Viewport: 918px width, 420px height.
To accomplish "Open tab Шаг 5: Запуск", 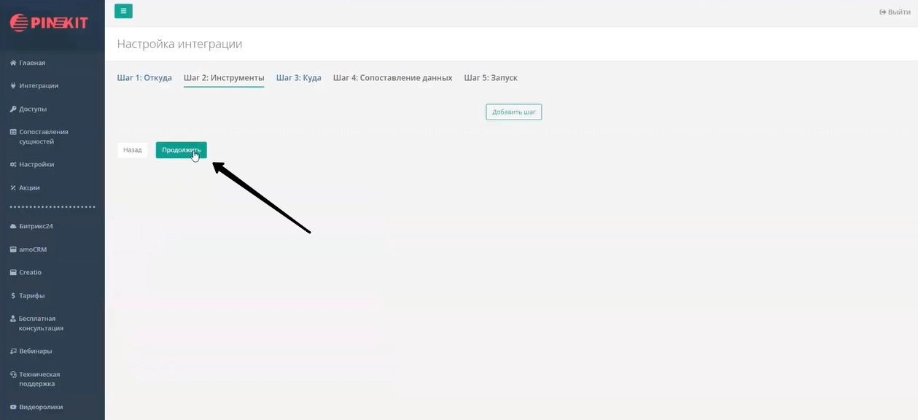I will point(491,78).
